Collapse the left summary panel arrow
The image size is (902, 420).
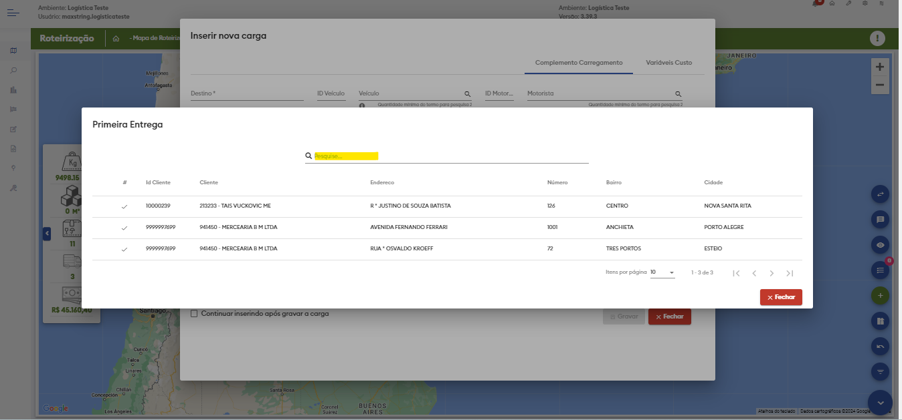[x=47, y=234]
